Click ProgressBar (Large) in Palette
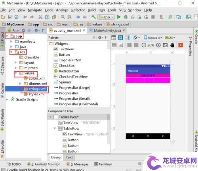This screenshot has height=171, width=198. point(72,87)
